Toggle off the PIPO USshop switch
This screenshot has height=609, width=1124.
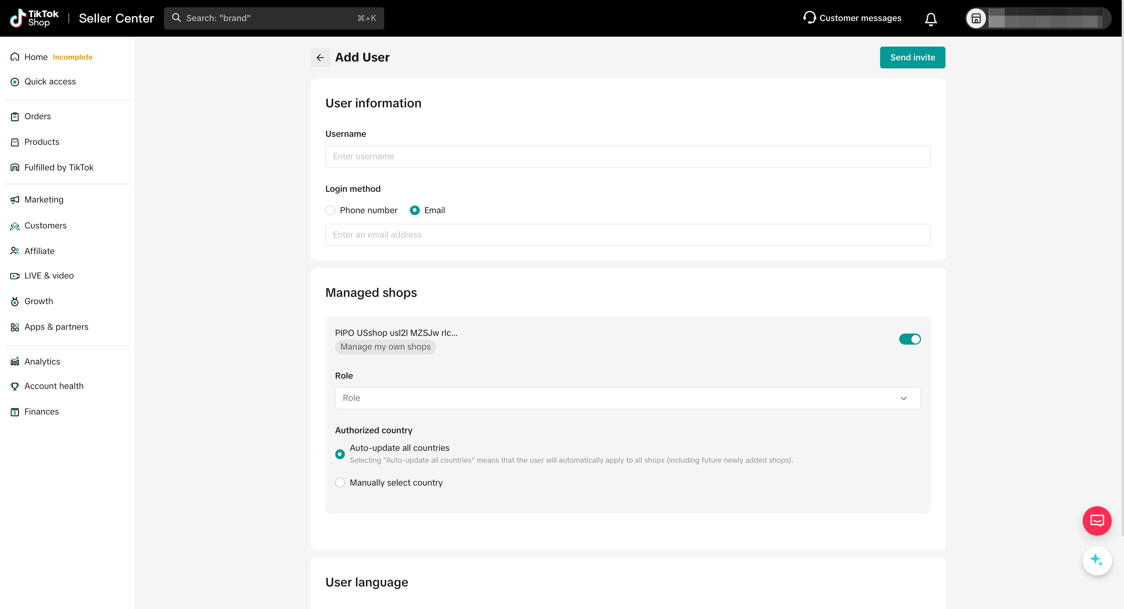pos(909,339)
